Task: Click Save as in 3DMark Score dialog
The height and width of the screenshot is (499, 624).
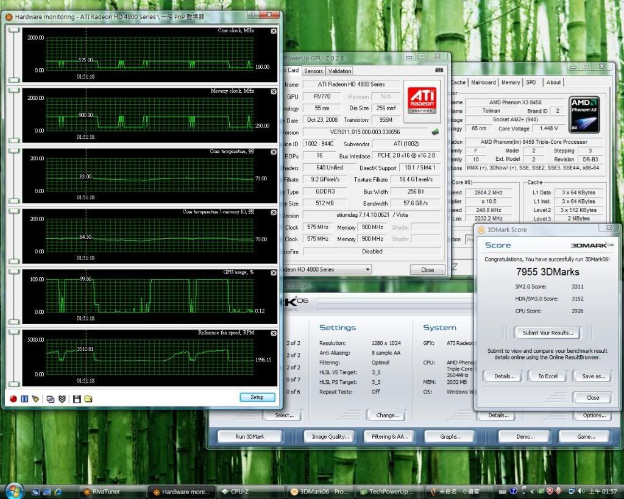Action: pyautogui.click(x=594, y=376)
